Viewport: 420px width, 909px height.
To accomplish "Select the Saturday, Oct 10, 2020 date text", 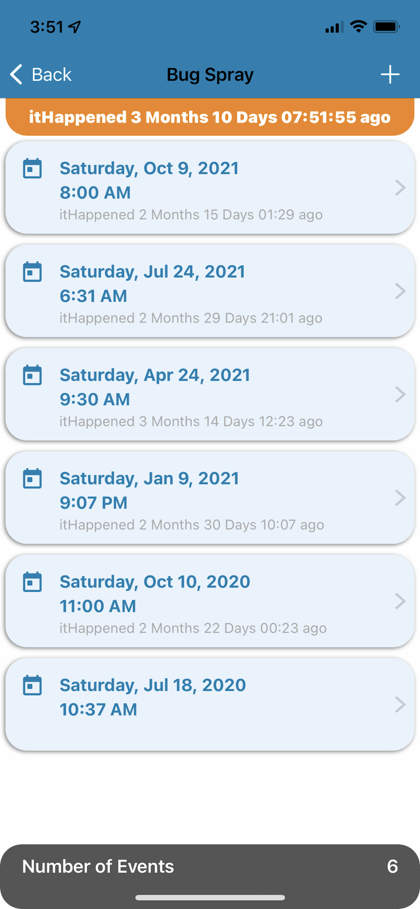I will pyautogui.click(x=155, y=582).
